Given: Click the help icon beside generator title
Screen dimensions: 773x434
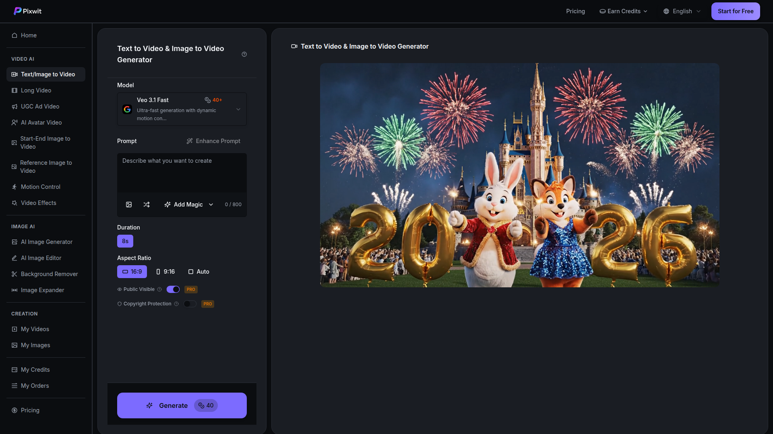Looking at the screenshot, I should coord(244,54).
